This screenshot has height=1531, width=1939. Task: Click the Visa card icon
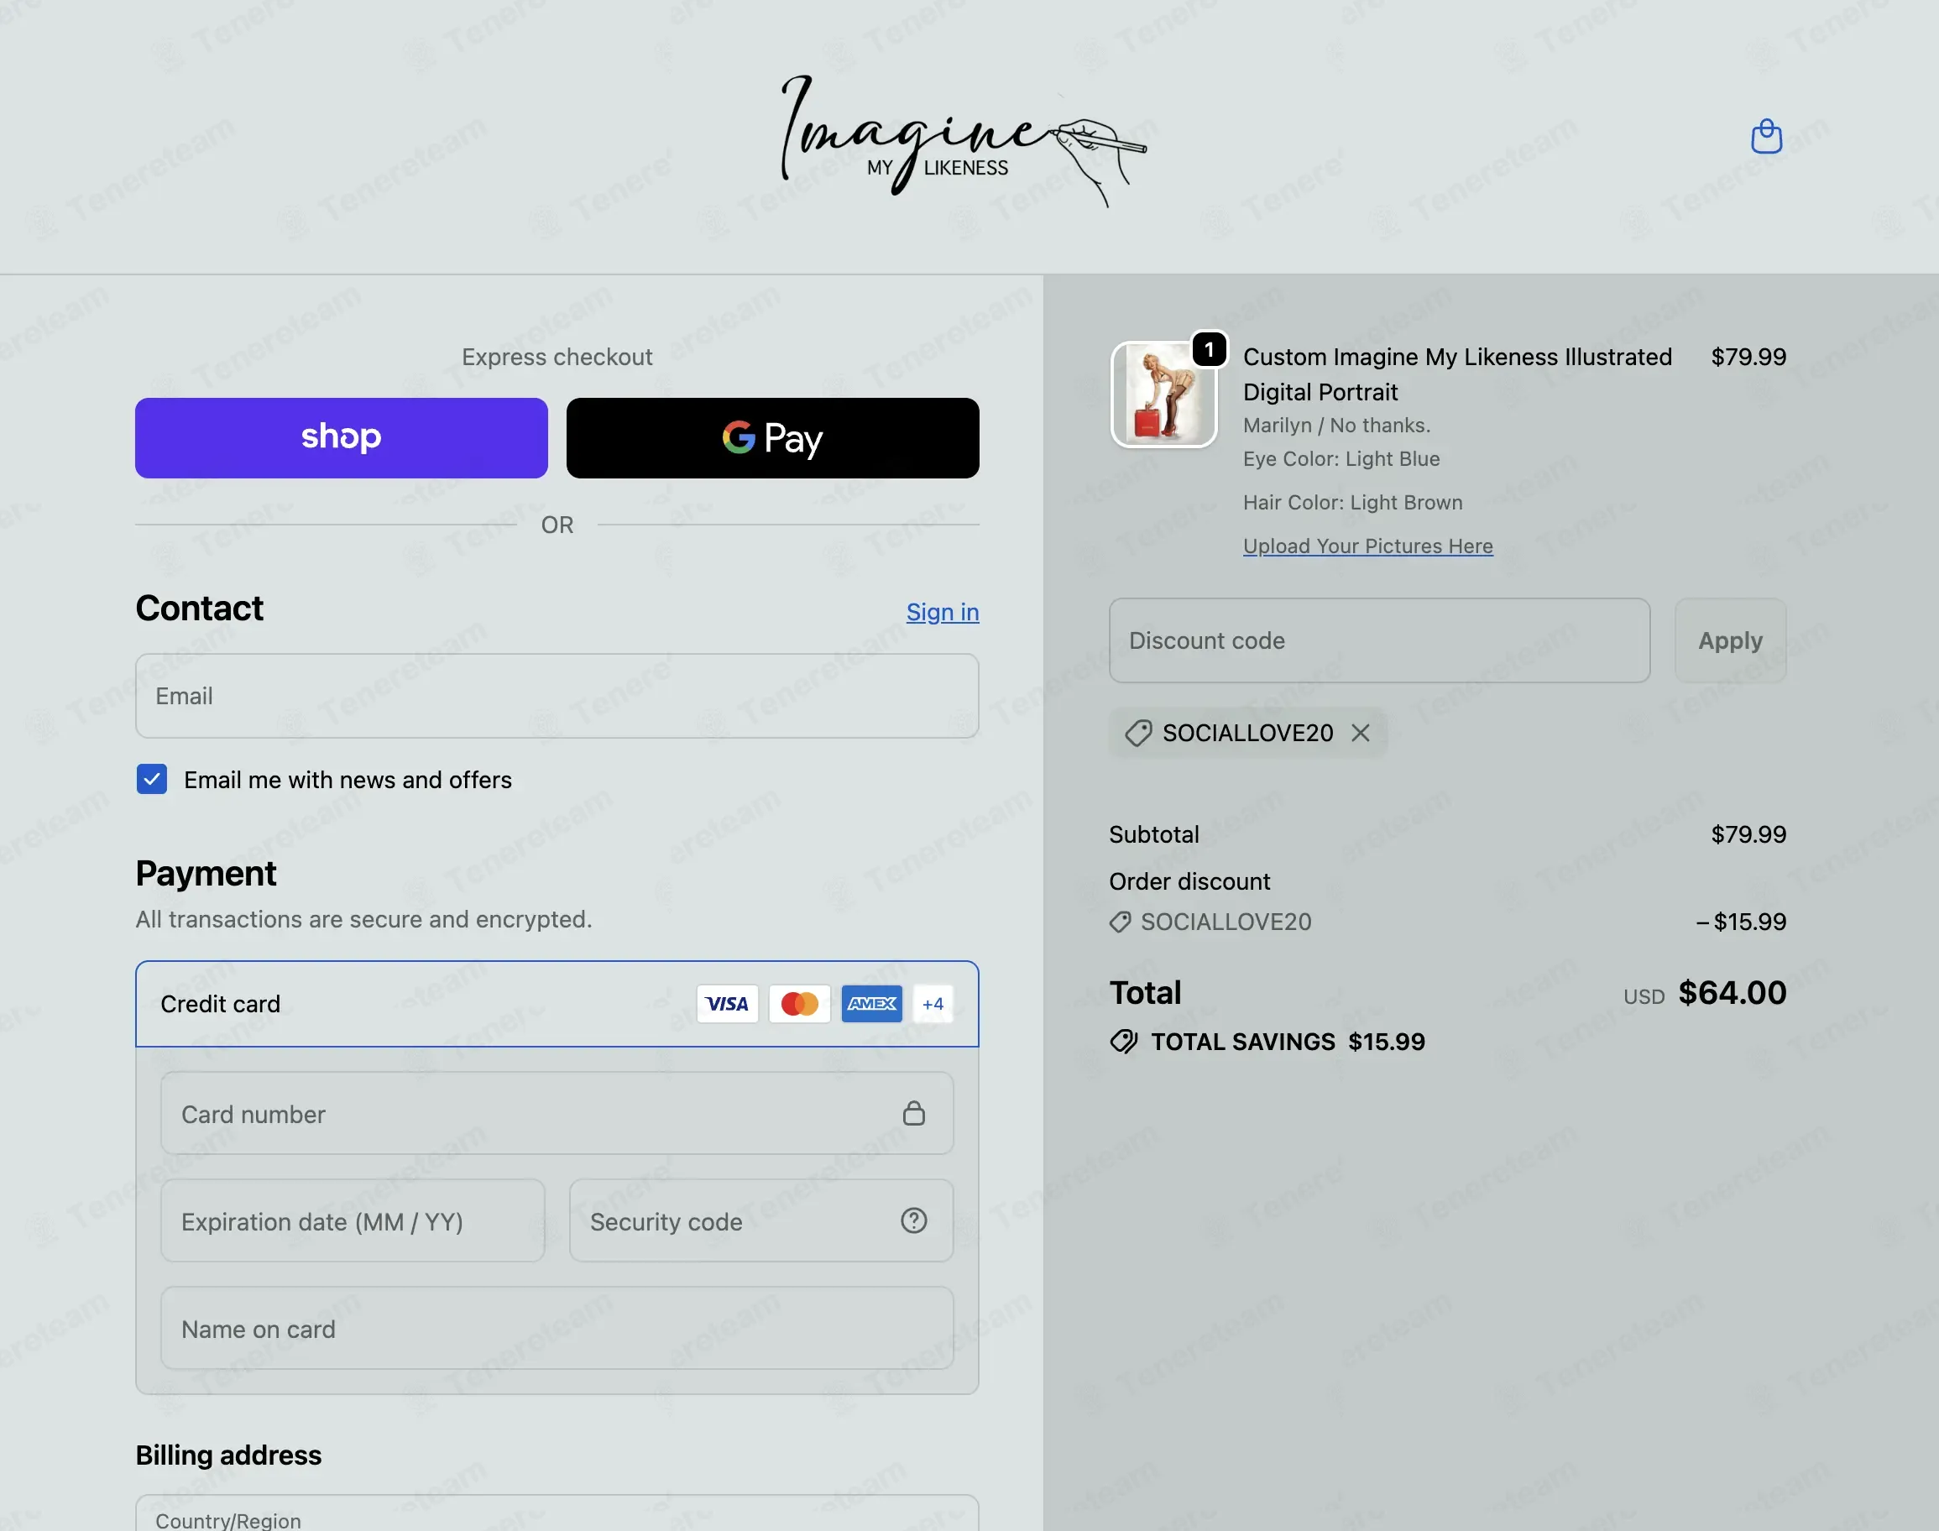[x=727, y=1004]
